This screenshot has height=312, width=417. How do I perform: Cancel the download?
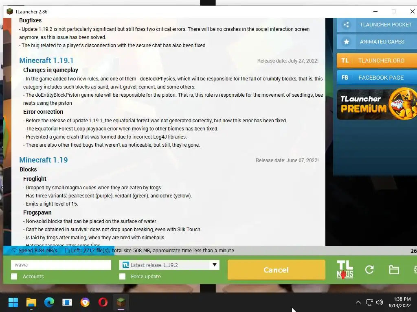pos(277,270)
